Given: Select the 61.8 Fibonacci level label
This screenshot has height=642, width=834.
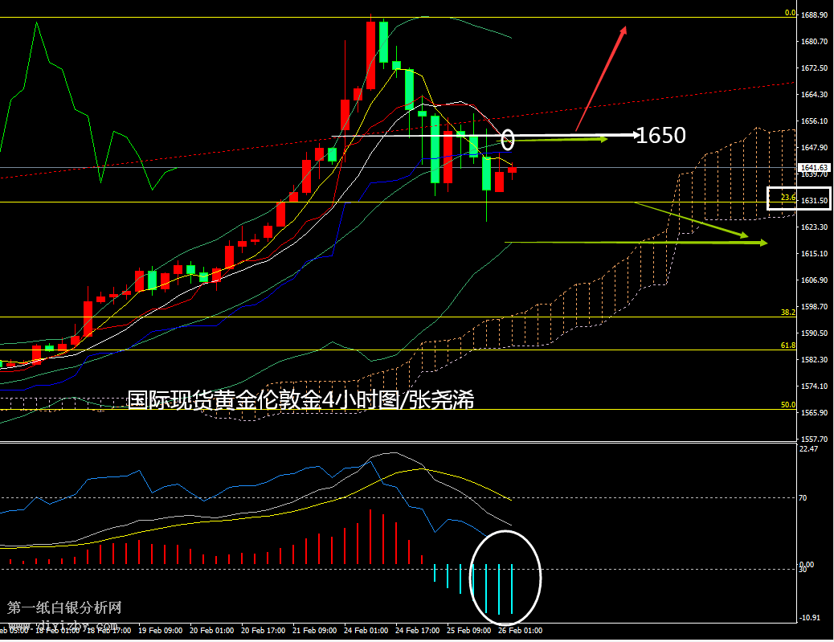Looking at the screenshot, I should [787, 345].
